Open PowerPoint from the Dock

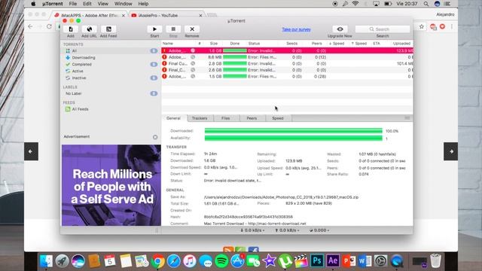pos(349,261)
